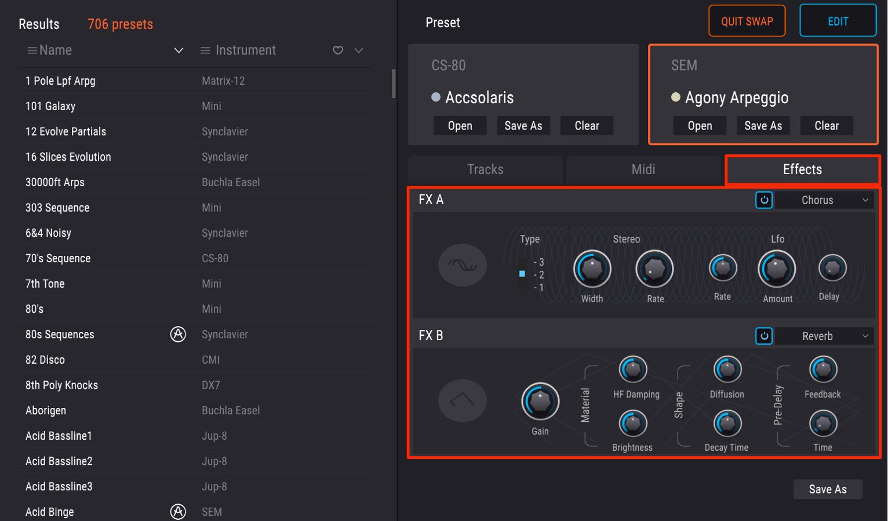
Task: Switch to the Tracks tab
Action: (485, 169)
